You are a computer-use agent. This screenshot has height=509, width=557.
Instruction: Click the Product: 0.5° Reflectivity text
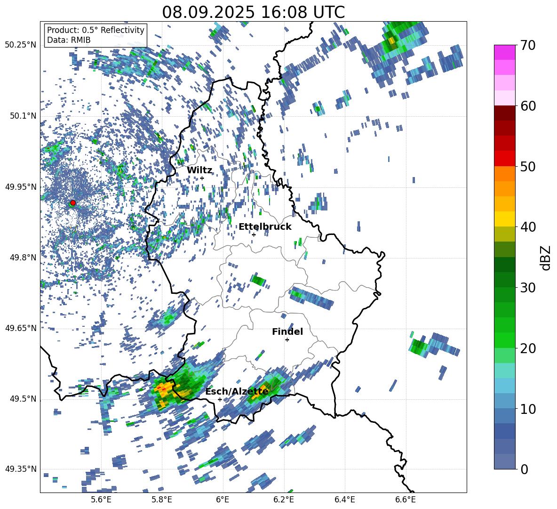(95, 30)
